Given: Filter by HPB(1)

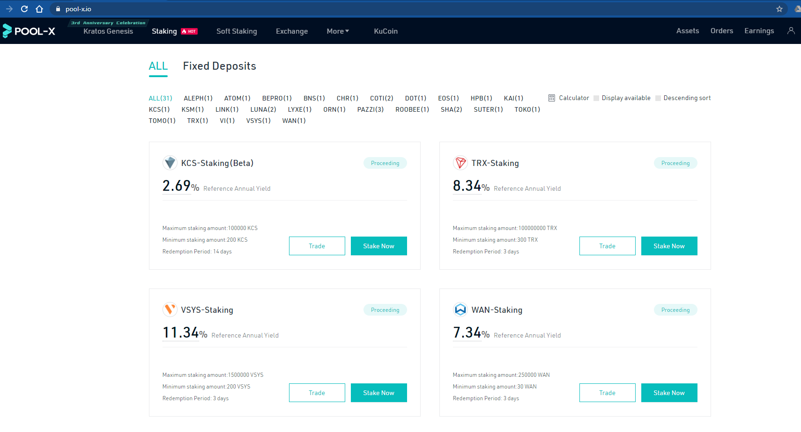Looking at the screenshot, I should (482, 98).
